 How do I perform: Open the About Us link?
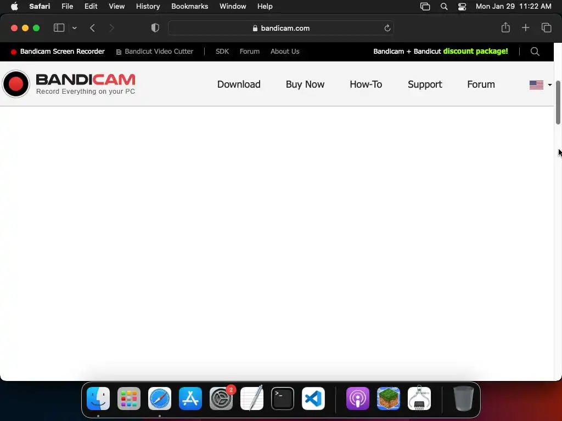pyautogui.click(x=285, y=52)
